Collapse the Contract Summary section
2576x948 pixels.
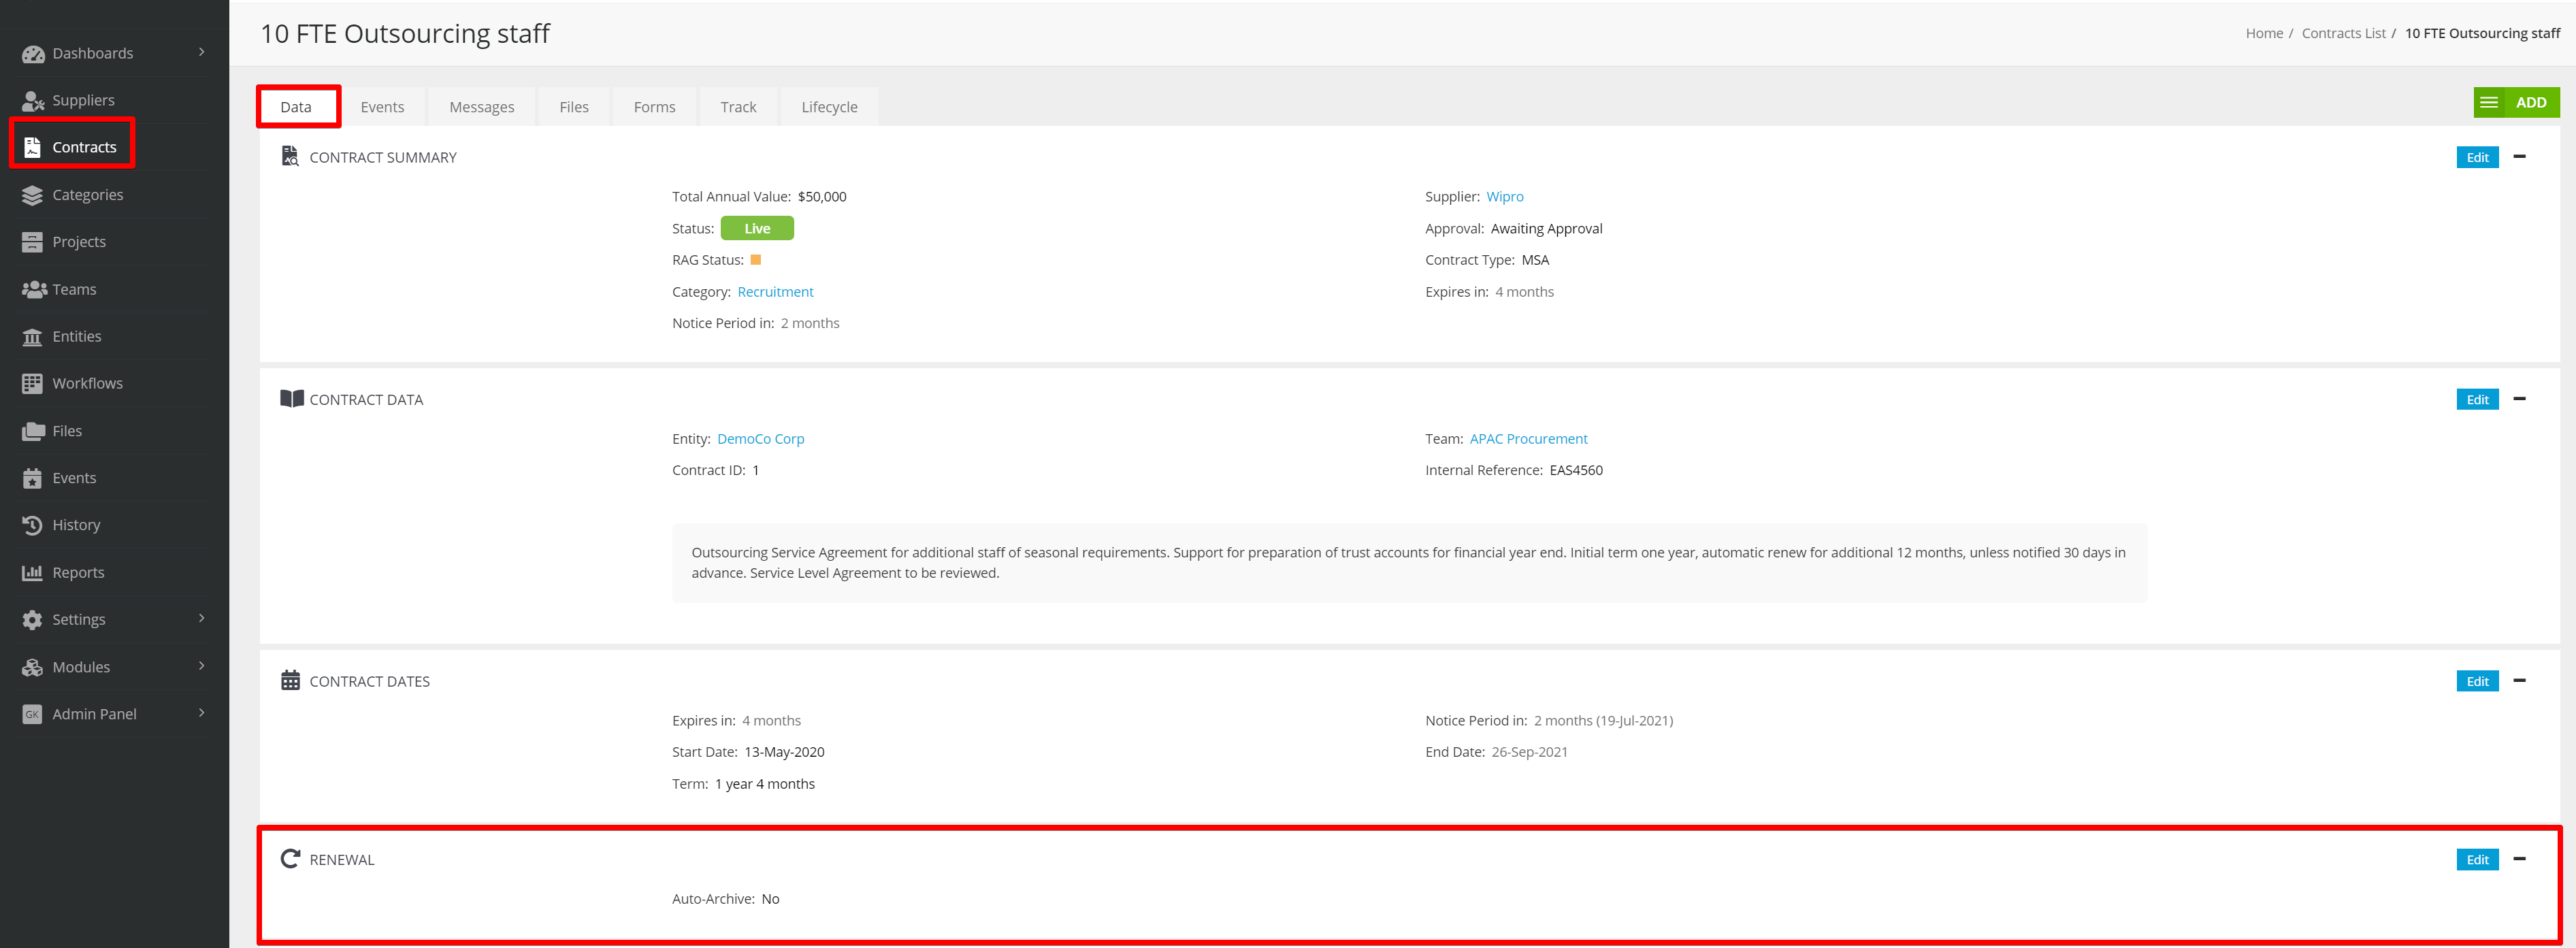coord(2520,156)
